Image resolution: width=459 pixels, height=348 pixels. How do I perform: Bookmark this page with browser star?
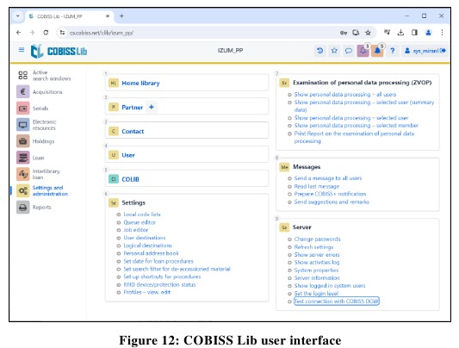point(368,33)
